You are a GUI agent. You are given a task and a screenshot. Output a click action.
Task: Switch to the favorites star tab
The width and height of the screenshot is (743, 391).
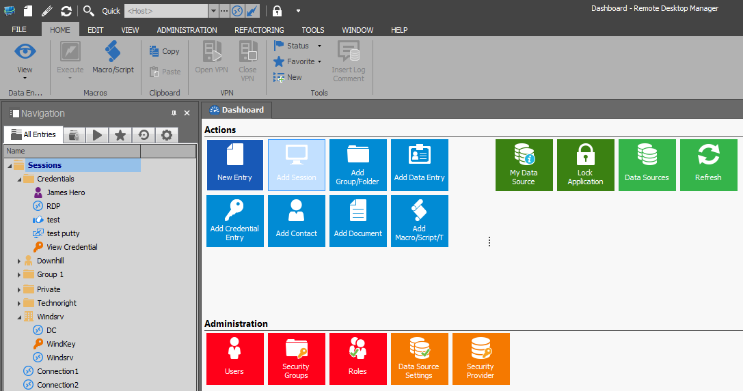(120, 135)
